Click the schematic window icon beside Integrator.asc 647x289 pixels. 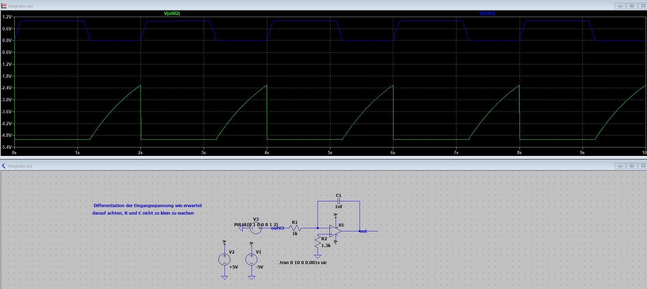tap(4, 166)
